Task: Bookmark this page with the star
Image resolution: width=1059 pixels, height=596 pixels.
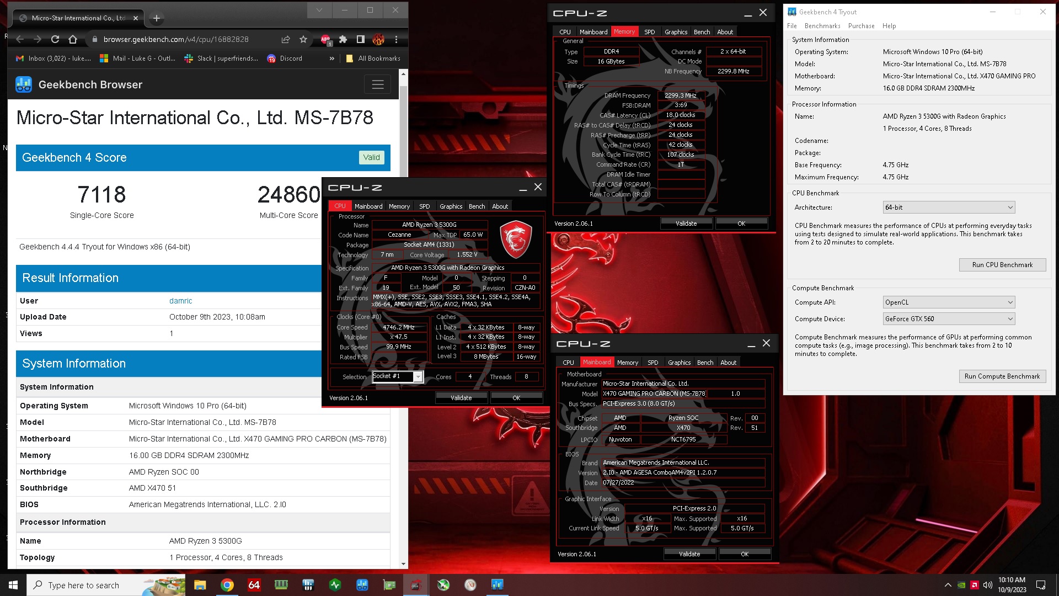Action: [303, 39]
